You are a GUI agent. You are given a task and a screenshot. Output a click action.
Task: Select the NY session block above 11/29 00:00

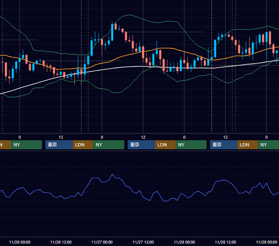click(268, 145)
